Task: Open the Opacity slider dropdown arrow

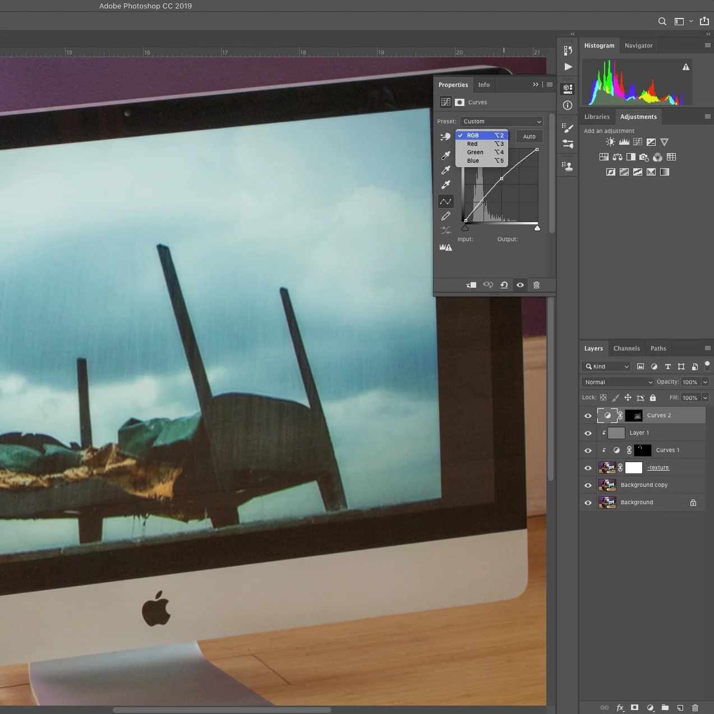Action: (705, 382)
